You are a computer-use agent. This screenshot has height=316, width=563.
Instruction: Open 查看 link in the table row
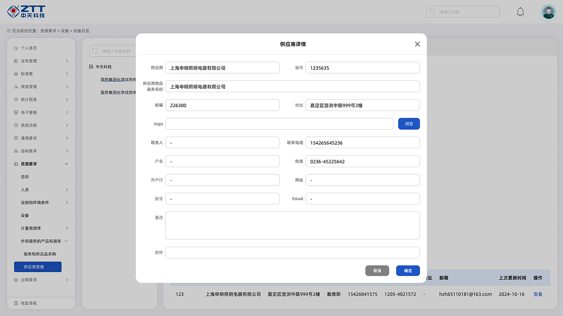click(538, 294)
